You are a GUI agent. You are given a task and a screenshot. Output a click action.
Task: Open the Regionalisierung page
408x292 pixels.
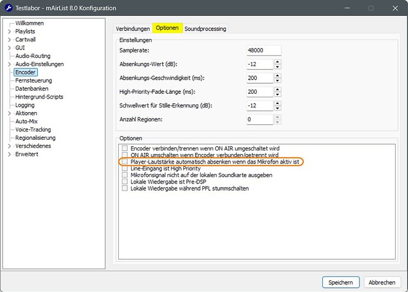[x=35, y=138]
